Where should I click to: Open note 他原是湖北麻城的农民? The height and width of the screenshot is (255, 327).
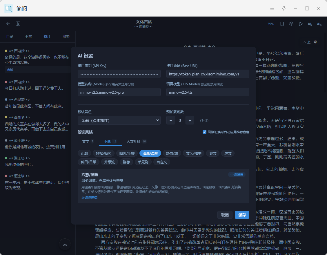click(x=36, y=147)
